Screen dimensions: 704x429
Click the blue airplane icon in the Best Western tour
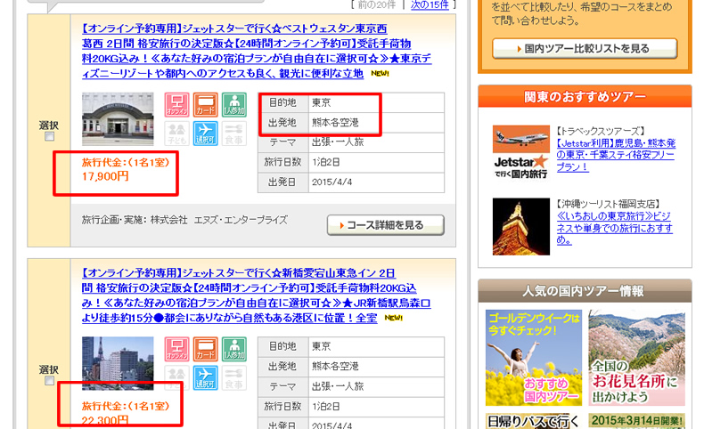click(x=205, y=134)
